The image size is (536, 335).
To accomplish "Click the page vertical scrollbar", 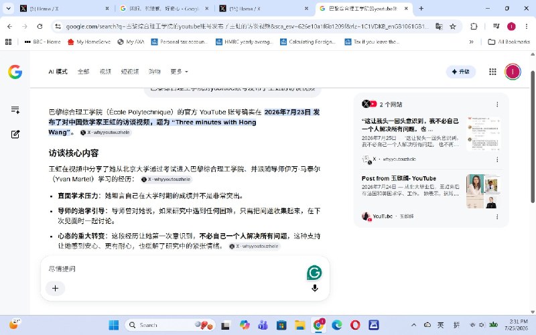I will tap(533, 137).
